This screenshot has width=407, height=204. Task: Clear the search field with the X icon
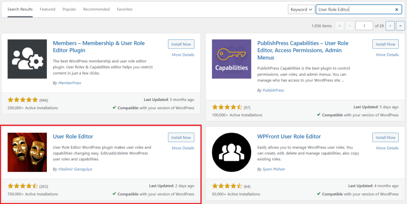396,10
